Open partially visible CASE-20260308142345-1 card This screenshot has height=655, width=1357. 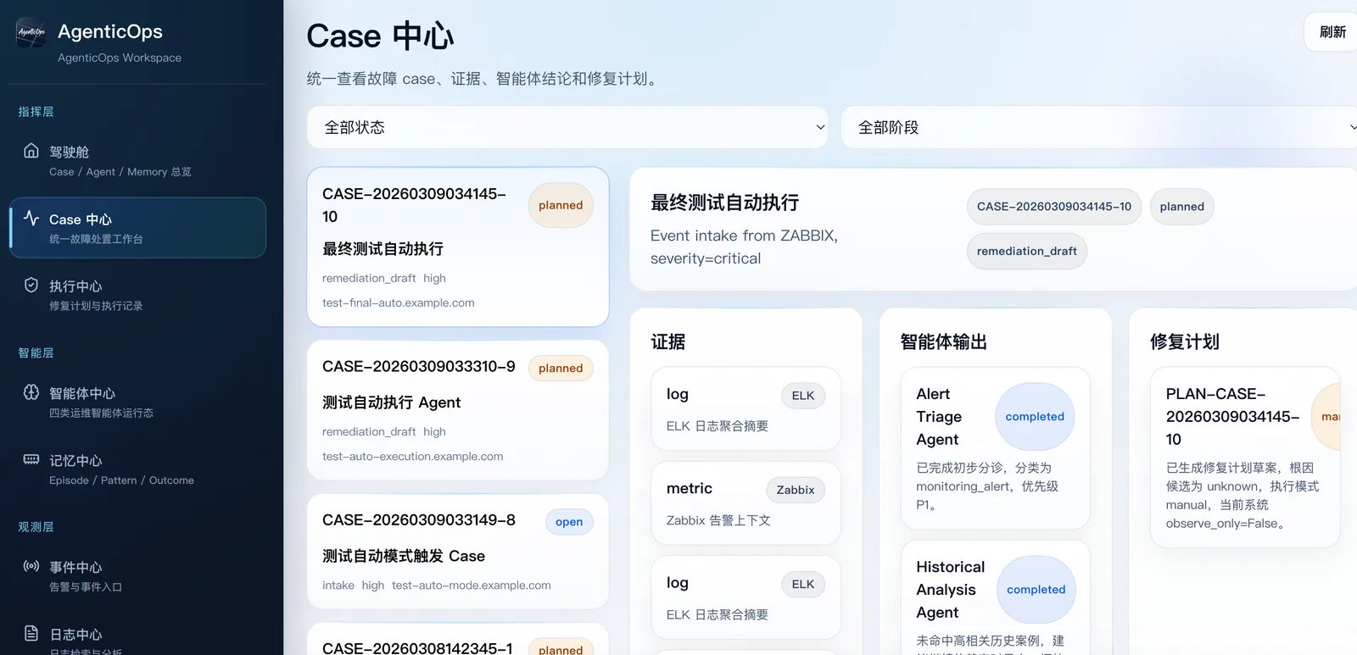point(458,640)
